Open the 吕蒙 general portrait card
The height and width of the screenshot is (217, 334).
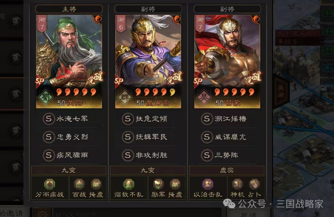tap(227, 61)
